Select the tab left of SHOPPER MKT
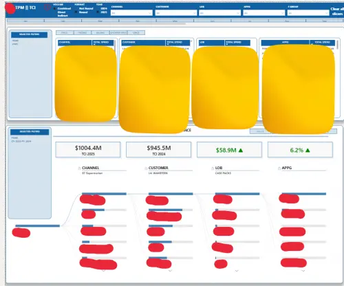Screen dimensions: 344x286 tap(100, 33)
